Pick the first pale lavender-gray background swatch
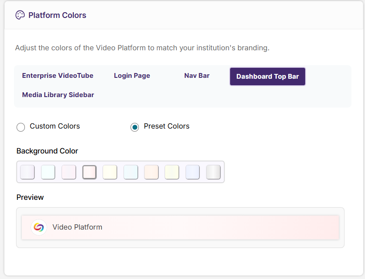This screenshot has height=279, width=365. coord(27,172)
